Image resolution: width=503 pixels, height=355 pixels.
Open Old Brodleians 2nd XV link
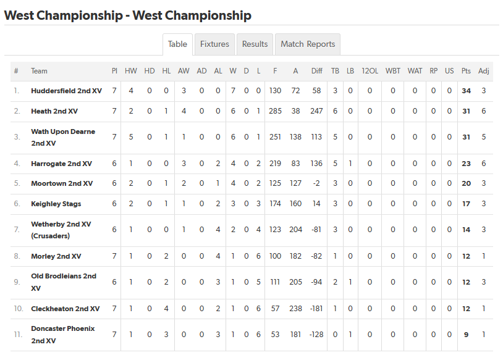(x=64, y=282)
